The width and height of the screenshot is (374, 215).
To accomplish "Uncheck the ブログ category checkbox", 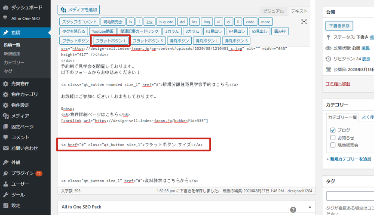I will [333, 130].
